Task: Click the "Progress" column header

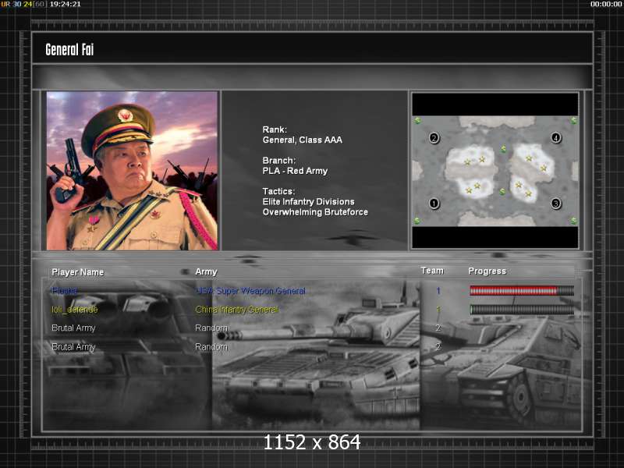Action: (487, 271)
